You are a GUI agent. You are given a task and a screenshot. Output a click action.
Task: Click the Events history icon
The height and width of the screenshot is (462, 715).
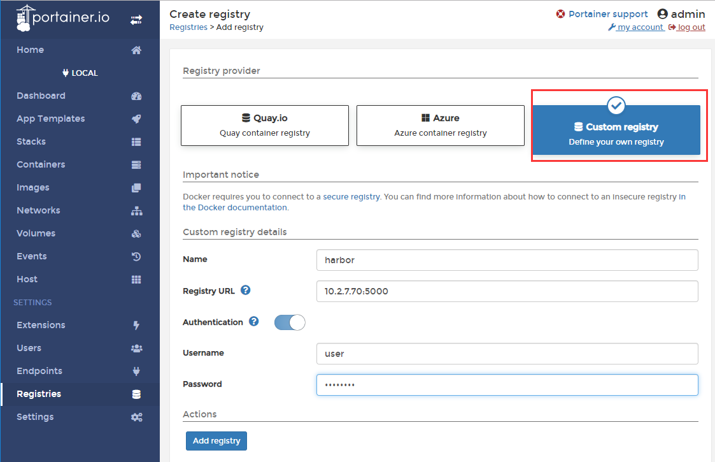[136, 257]
